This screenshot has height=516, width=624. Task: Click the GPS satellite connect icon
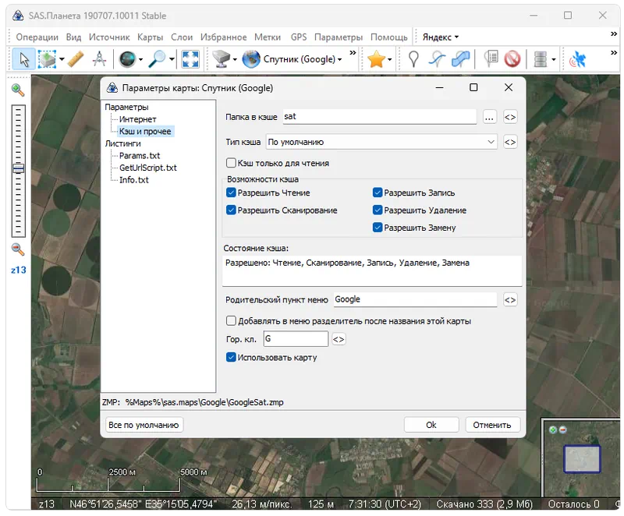(x=578, y=59)
